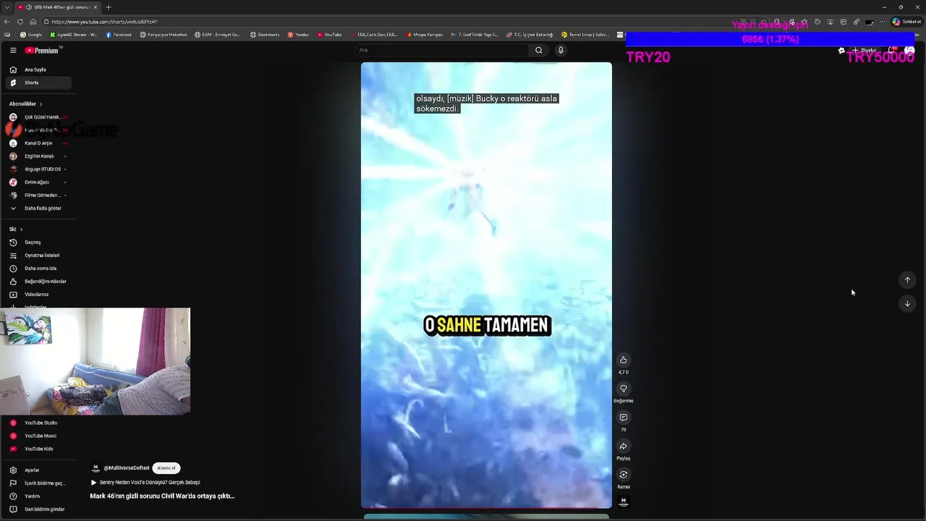Open the Short's comments
926x521 pixels.
(x=623, y=418)
